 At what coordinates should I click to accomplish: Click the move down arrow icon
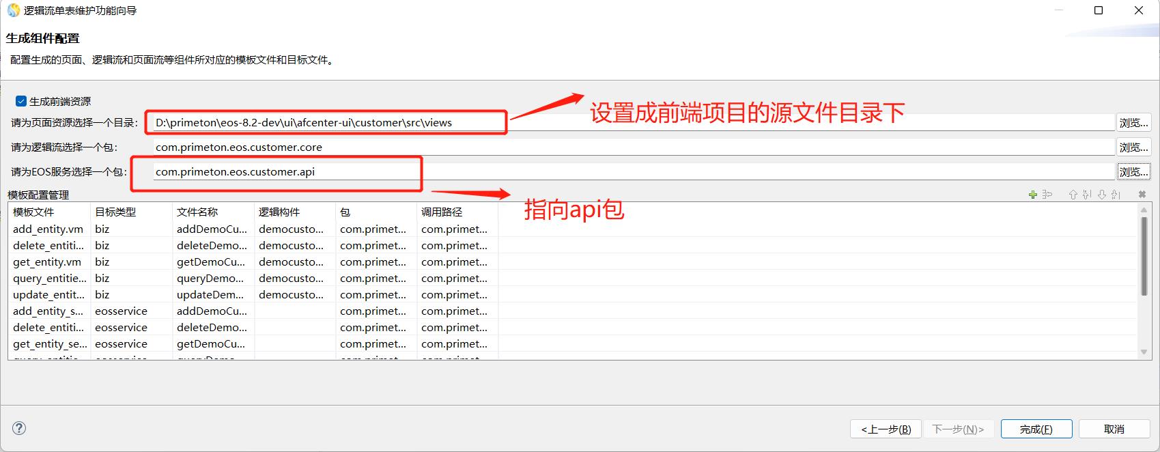(x=1101, y=195)
